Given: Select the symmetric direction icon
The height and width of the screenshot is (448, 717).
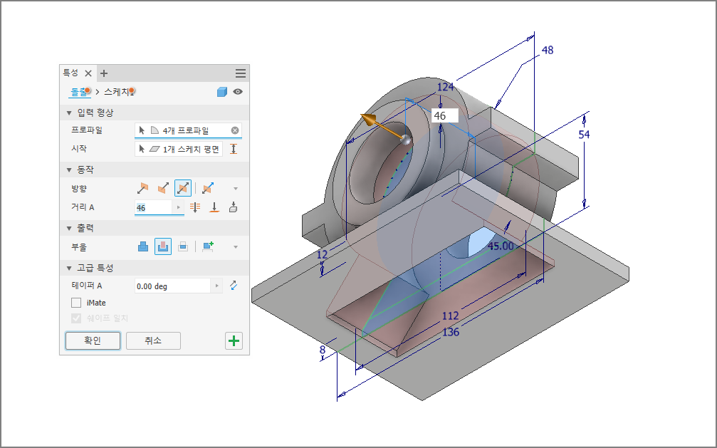Looking at the screenshot, I should (x=183, y=188).
